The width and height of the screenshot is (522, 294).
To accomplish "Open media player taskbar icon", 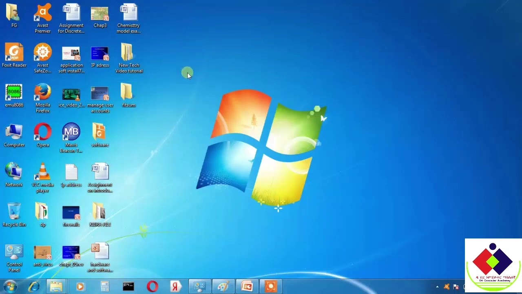I will pos(80,287).
